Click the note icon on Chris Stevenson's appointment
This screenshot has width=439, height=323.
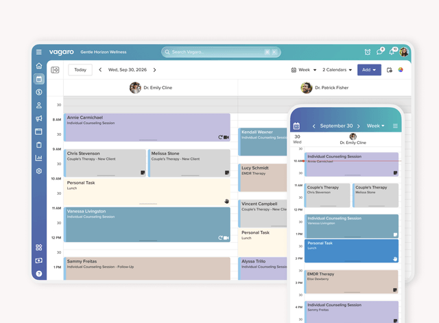coord(143,172)
